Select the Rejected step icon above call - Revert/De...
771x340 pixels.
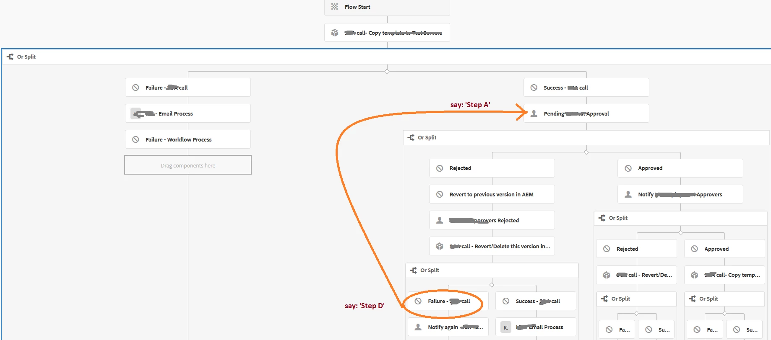tap(607, 249)
